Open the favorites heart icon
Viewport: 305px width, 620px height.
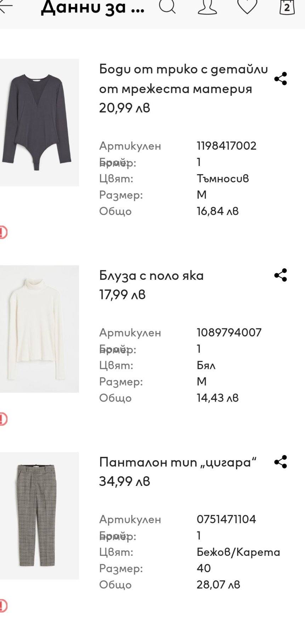pyautogui.click(x=247, y=6)
